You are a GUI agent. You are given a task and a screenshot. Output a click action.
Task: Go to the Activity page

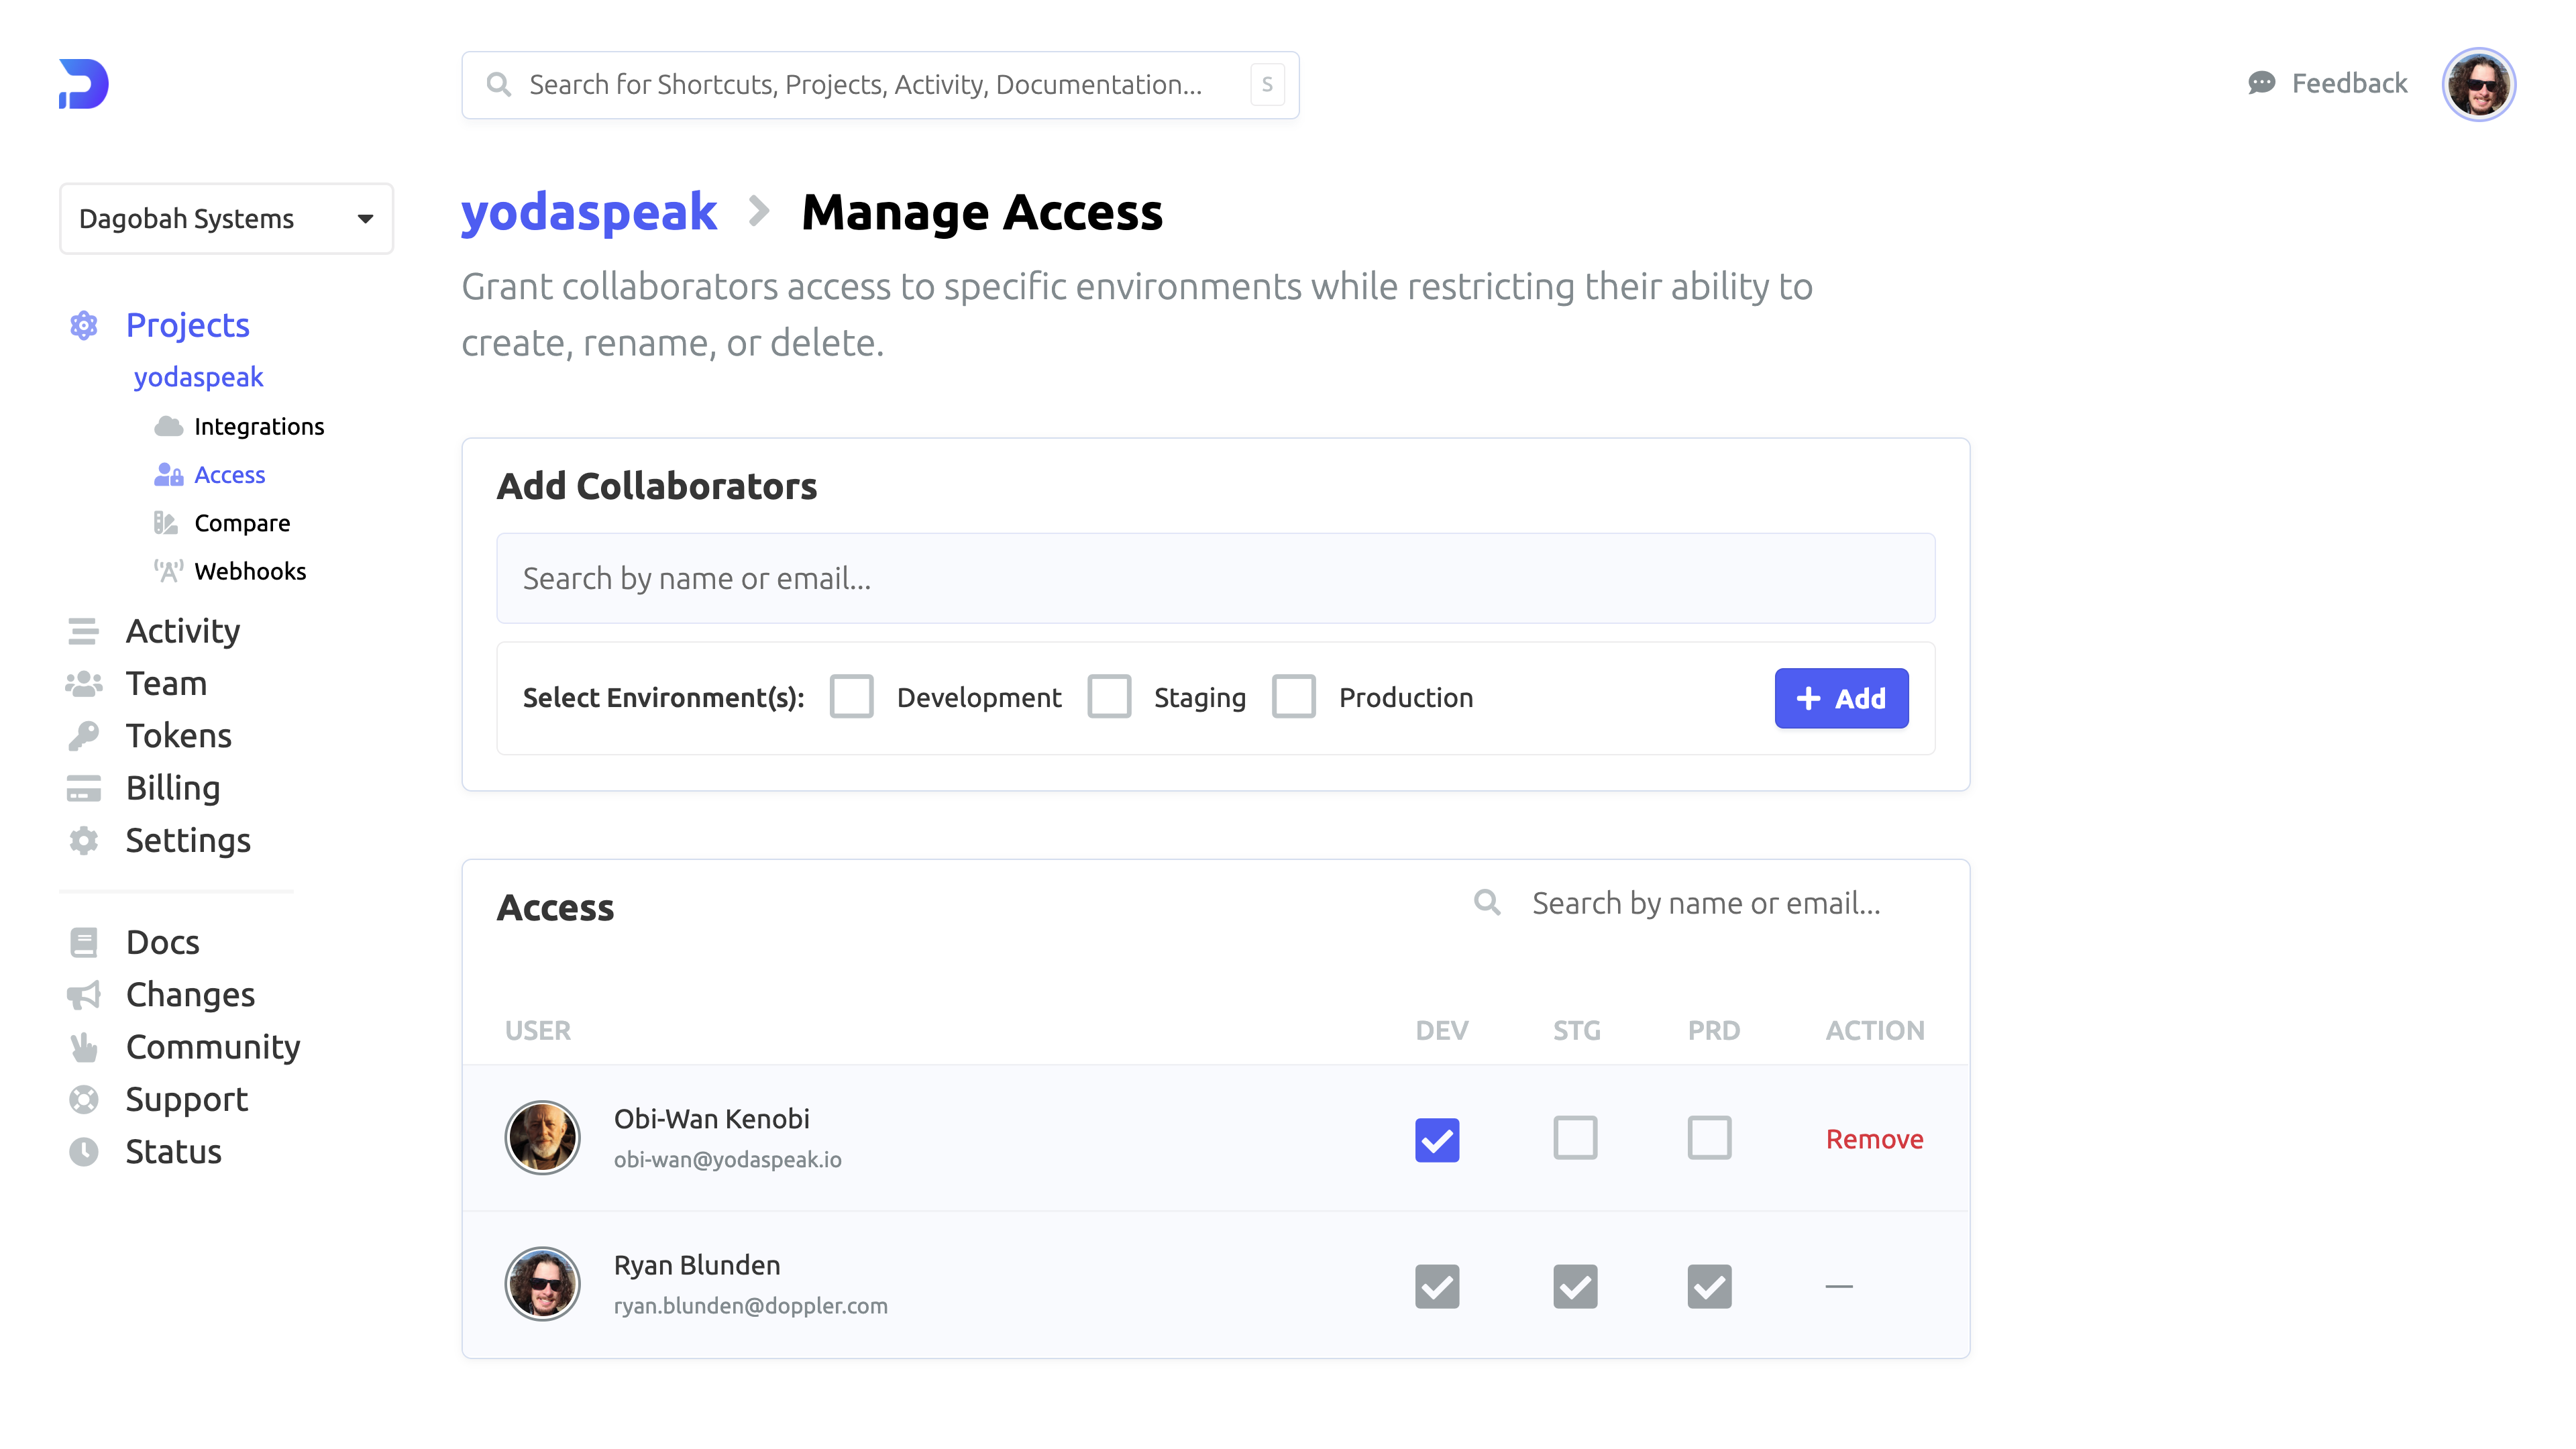[x=182, y=631]
